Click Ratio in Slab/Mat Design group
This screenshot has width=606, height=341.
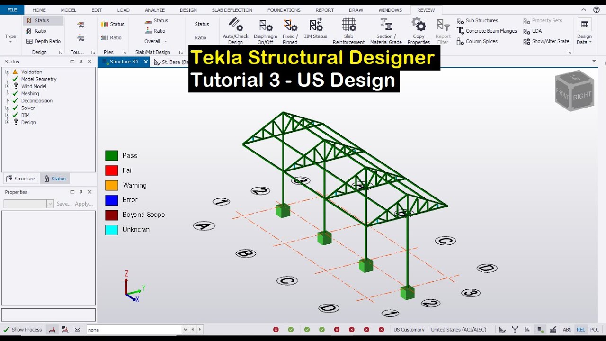coord(155,31)
